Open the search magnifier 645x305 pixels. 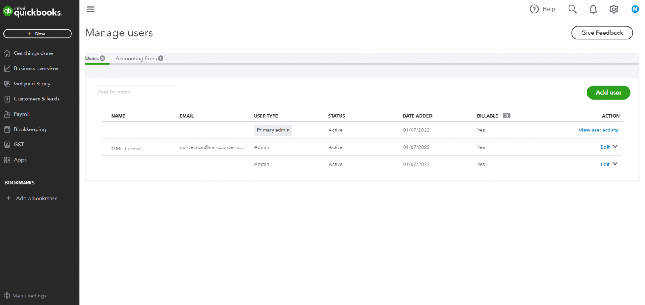tap(572, 9)
